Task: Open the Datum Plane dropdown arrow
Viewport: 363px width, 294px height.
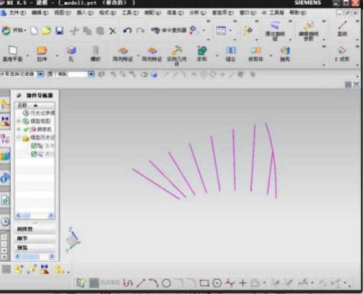Action: click(27, 56)
